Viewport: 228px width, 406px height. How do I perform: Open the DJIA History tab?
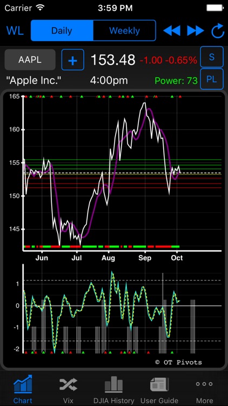114,389
